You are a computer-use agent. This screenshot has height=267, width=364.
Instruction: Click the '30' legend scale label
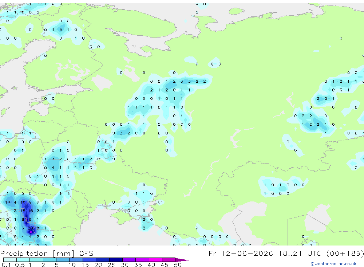[124, 265]
